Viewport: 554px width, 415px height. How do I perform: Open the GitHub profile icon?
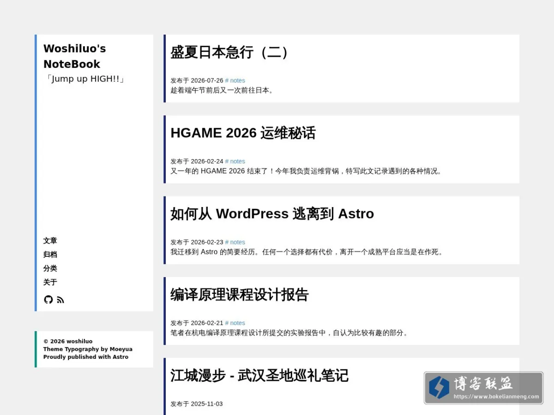(48, 300)
